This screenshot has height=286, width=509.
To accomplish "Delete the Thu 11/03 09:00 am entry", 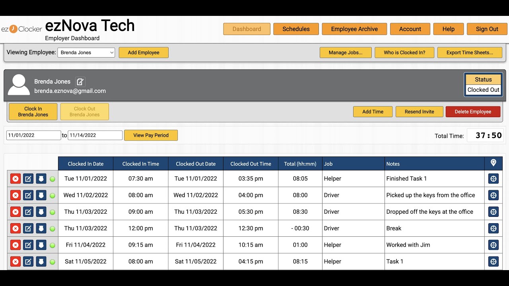I will click(15, 212).
